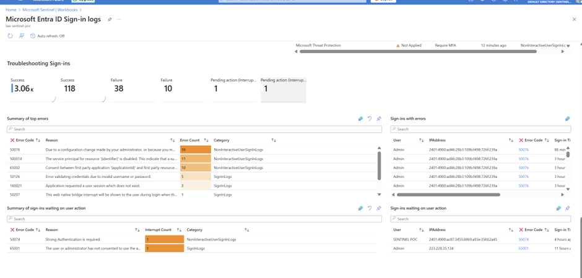Sort top errors by Error Count column

(x=206, y=140)
